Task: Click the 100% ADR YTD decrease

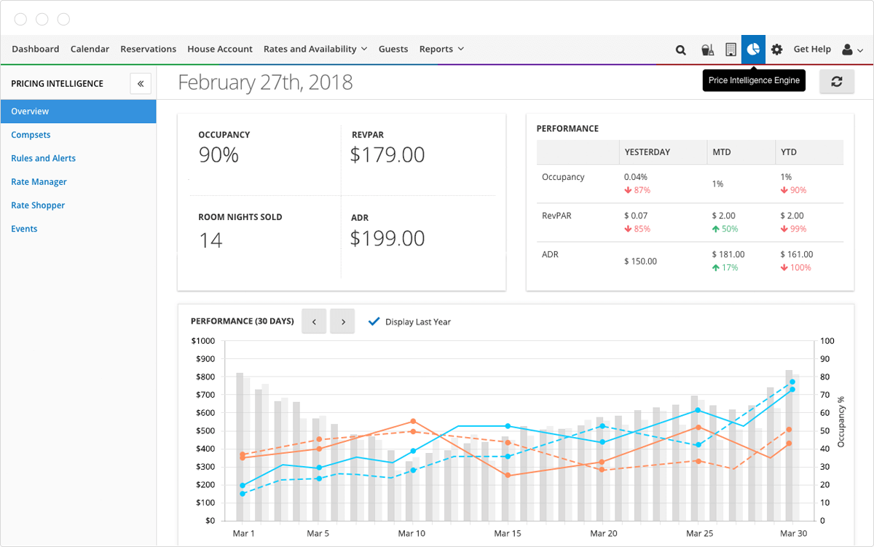Action: coord(795,268)
